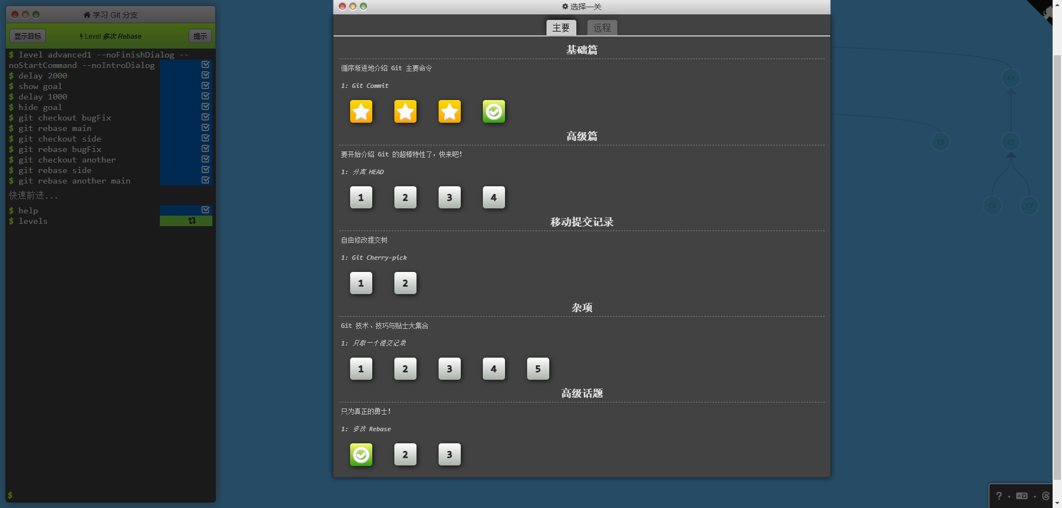Screen dimensions: 1062x508
Task: Click the check icon beside git rebase main
Action: pyautogui.click(x=205, y=128)
